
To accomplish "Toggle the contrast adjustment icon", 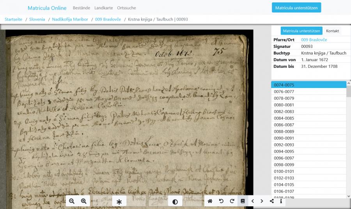I will [175, 202].
